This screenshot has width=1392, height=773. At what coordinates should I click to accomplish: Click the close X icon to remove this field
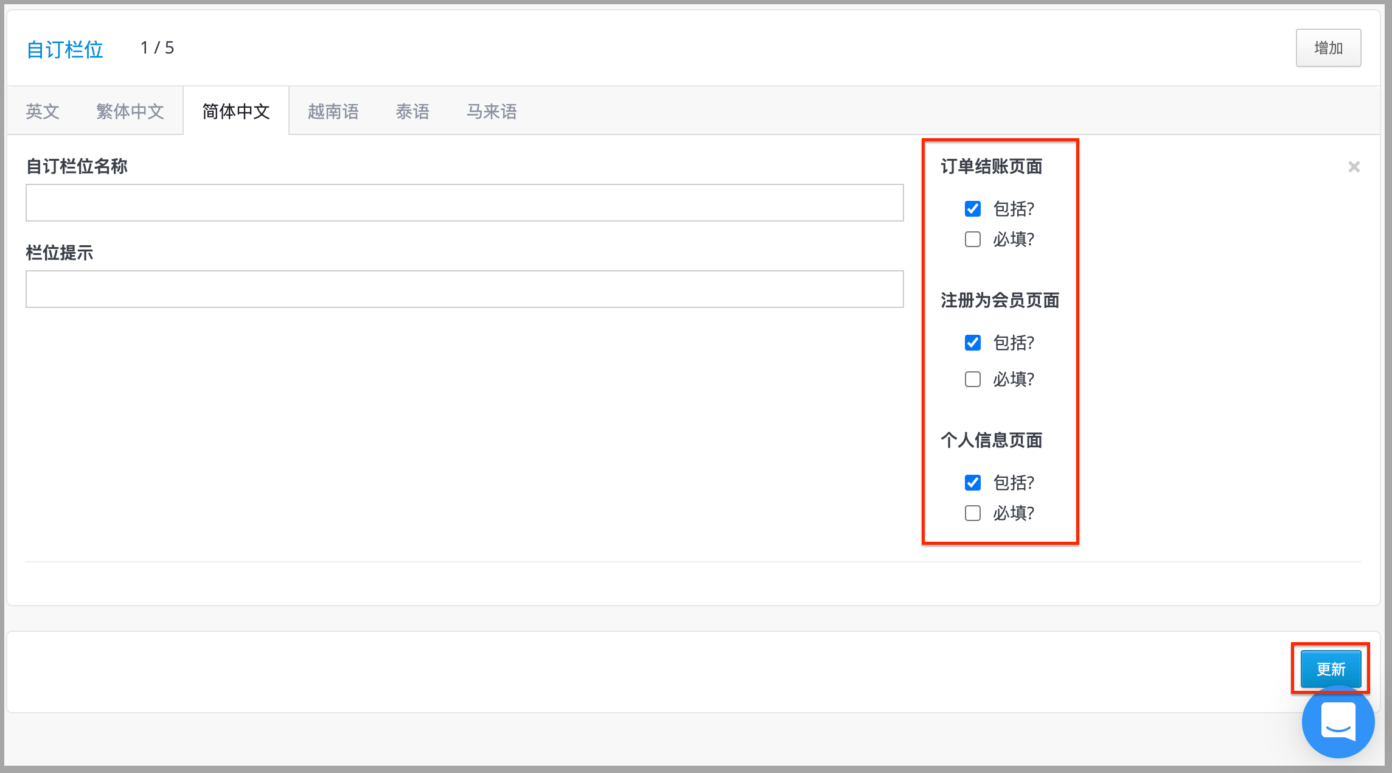pyautogui.click(x=1354, y=166)
